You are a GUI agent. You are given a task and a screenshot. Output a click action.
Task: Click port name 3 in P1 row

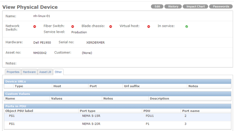coord(185,124)
